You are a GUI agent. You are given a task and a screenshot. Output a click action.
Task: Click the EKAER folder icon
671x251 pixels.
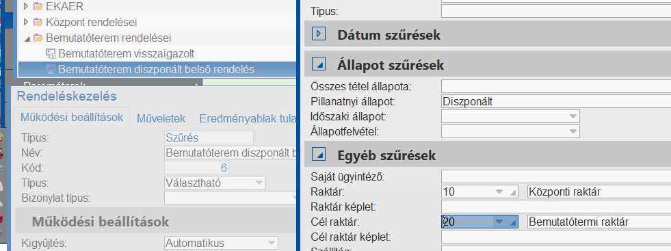point(38,6)
